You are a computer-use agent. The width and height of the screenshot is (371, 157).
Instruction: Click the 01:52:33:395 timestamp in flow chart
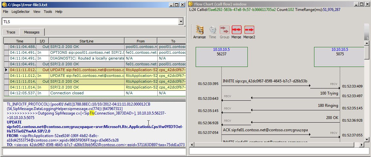[209, 84]
